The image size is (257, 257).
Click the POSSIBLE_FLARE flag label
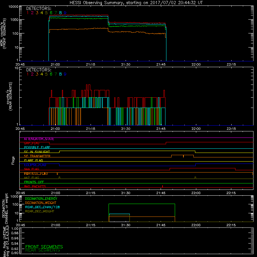tap(37, 147)
